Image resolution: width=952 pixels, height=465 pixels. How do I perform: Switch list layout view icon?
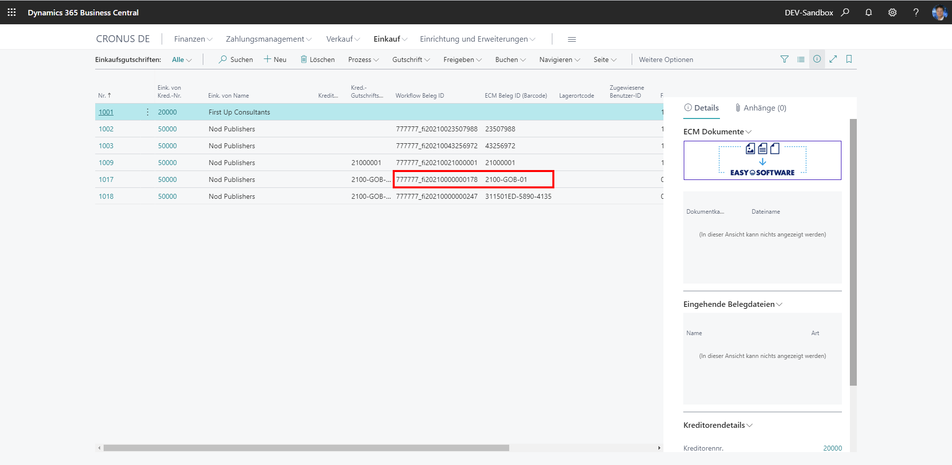click(801, 59)
